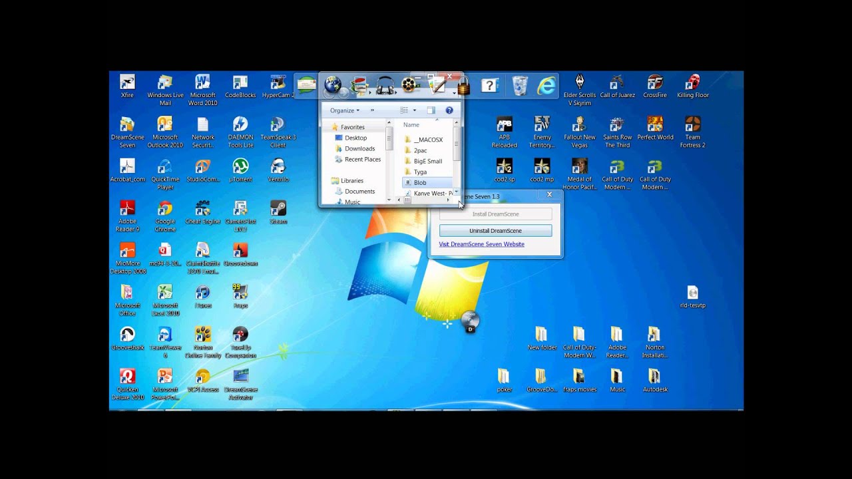Select DreamScene Seven desktop shortcut

point(127,132)
